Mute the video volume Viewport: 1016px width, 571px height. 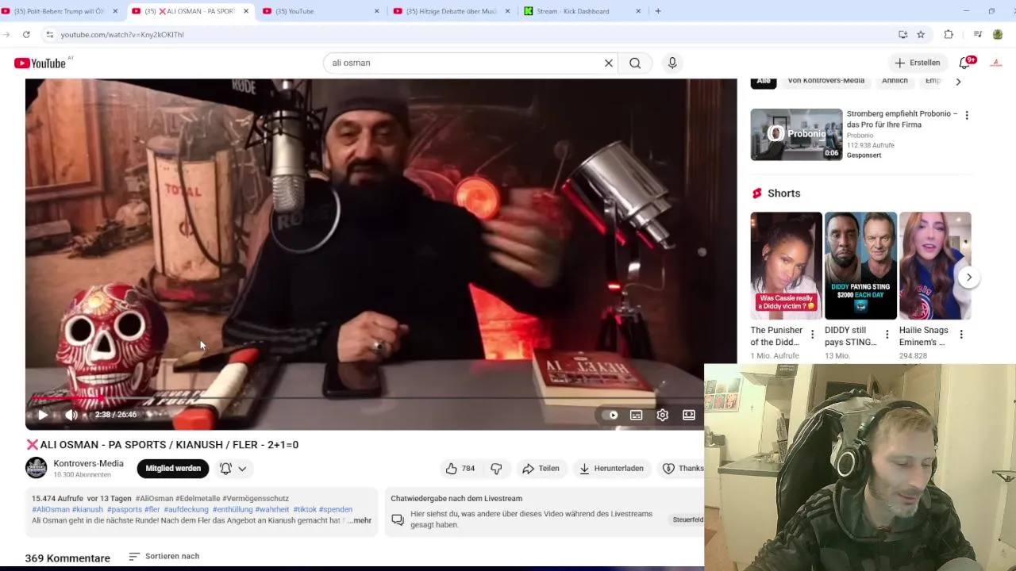click(71, 415)
